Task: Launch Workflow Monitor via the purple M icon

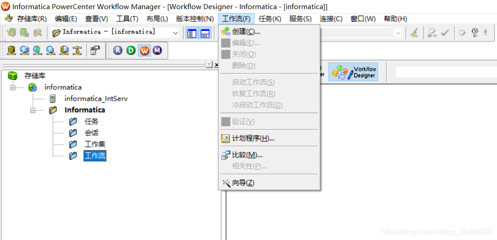Action: [157, 50]
